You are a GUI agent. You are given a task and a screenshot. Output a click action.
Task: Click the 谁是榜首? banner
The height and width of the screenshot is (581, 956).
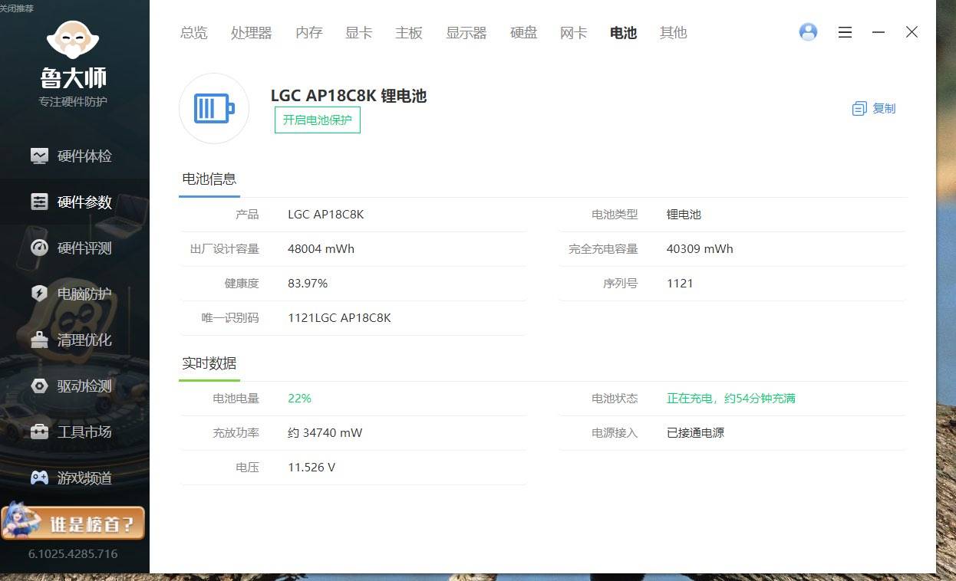73,524
